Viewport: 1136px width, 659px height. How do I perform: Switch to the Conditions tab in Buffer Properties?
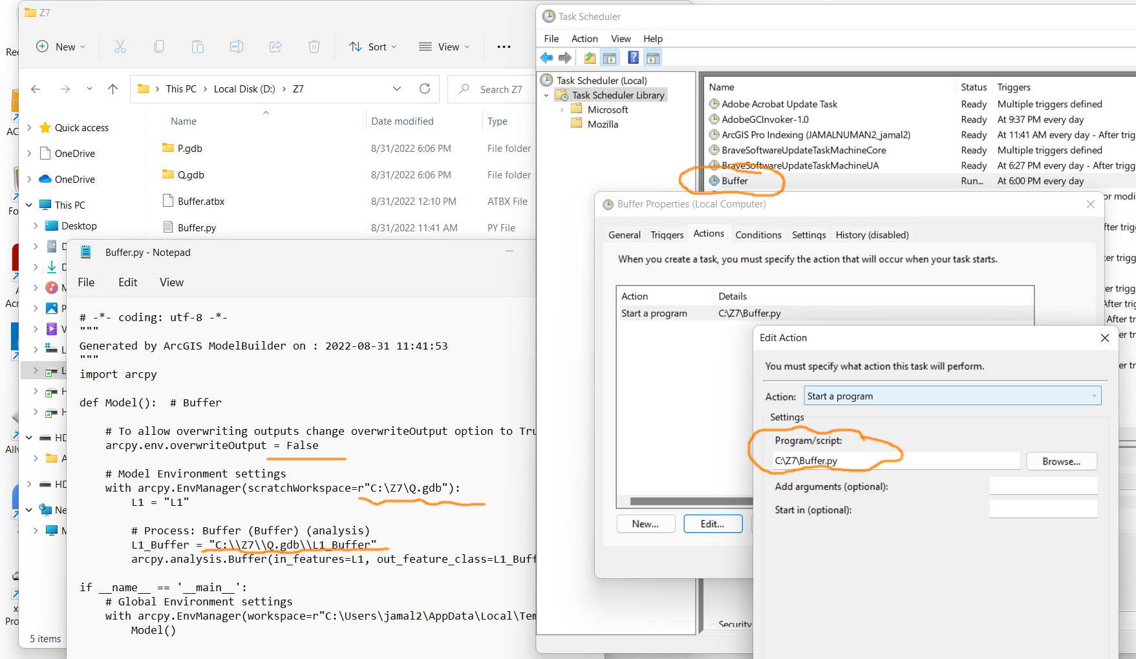click(x=758, y=235)
